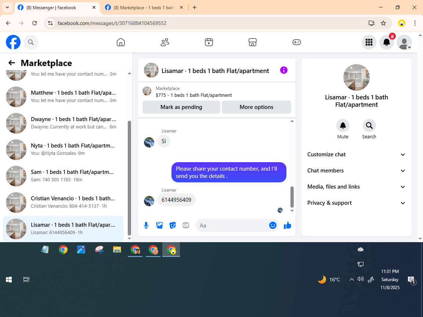The height and width of the screenshot is (317, 423).
Task: Open Snipping Tool from the taskbar
Action: [99, 249]
